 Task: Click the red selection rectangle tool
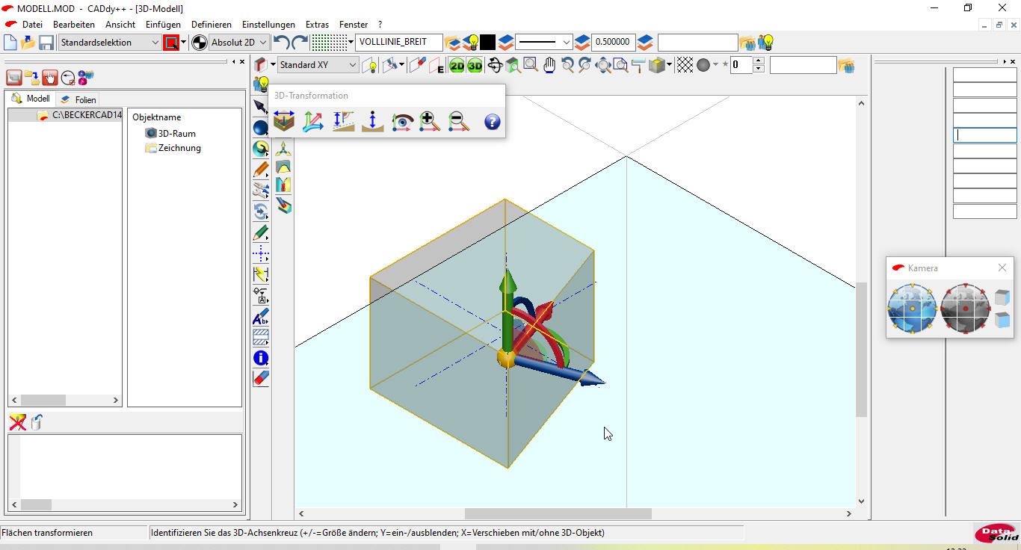[x=171, y=43]
